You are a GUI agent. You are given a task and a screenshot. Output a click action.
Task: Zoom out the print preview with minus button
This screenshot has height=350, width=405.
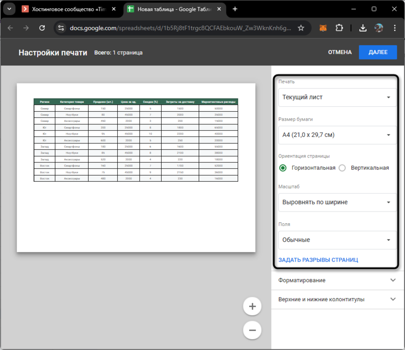point(252,330)
